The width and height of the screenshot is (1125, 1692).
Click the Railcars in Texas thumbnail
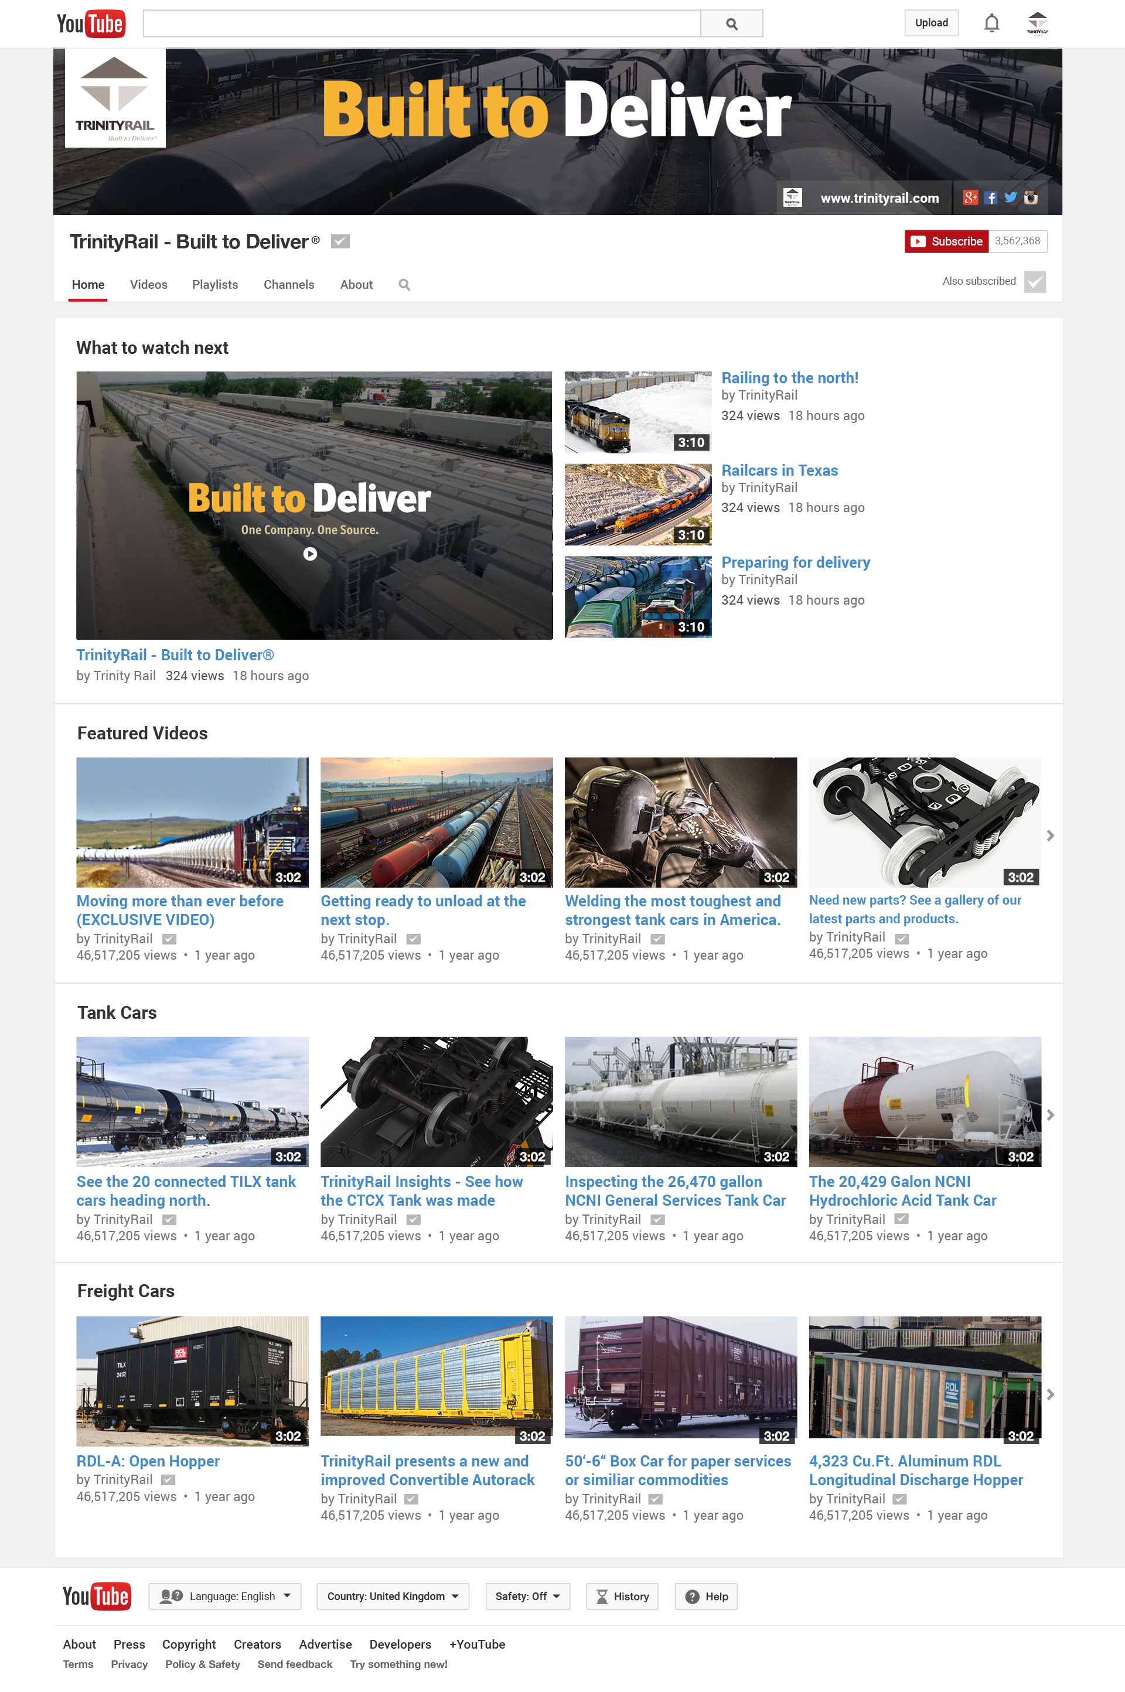point(638,504)
